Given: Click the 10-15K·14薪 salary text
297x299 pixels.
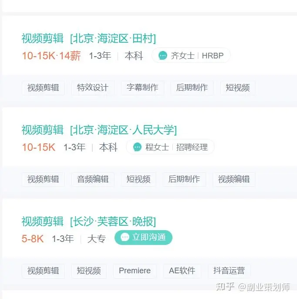Looking at the screenshot, I should pyautogui.click(x=51, y=56).
